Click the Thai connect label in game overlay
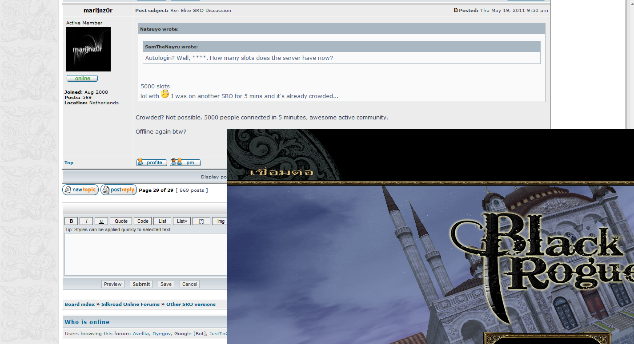 pyautogui.click(x=282, y=172)
